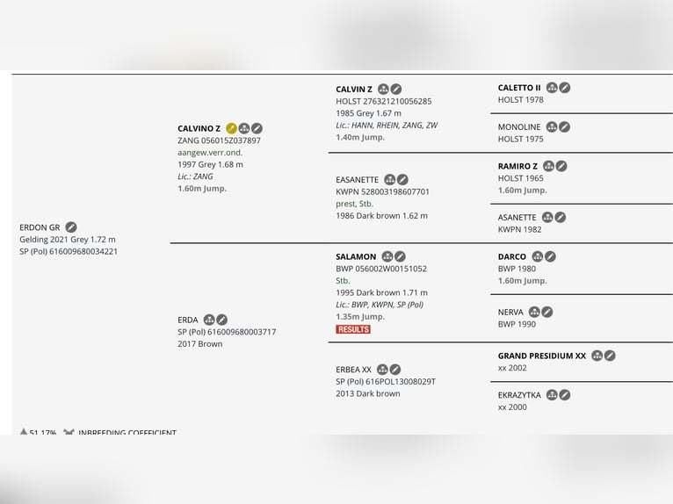Click the red Results button under Salamon
Viewport: 673px width, 504px height.
tap(353, 329)
